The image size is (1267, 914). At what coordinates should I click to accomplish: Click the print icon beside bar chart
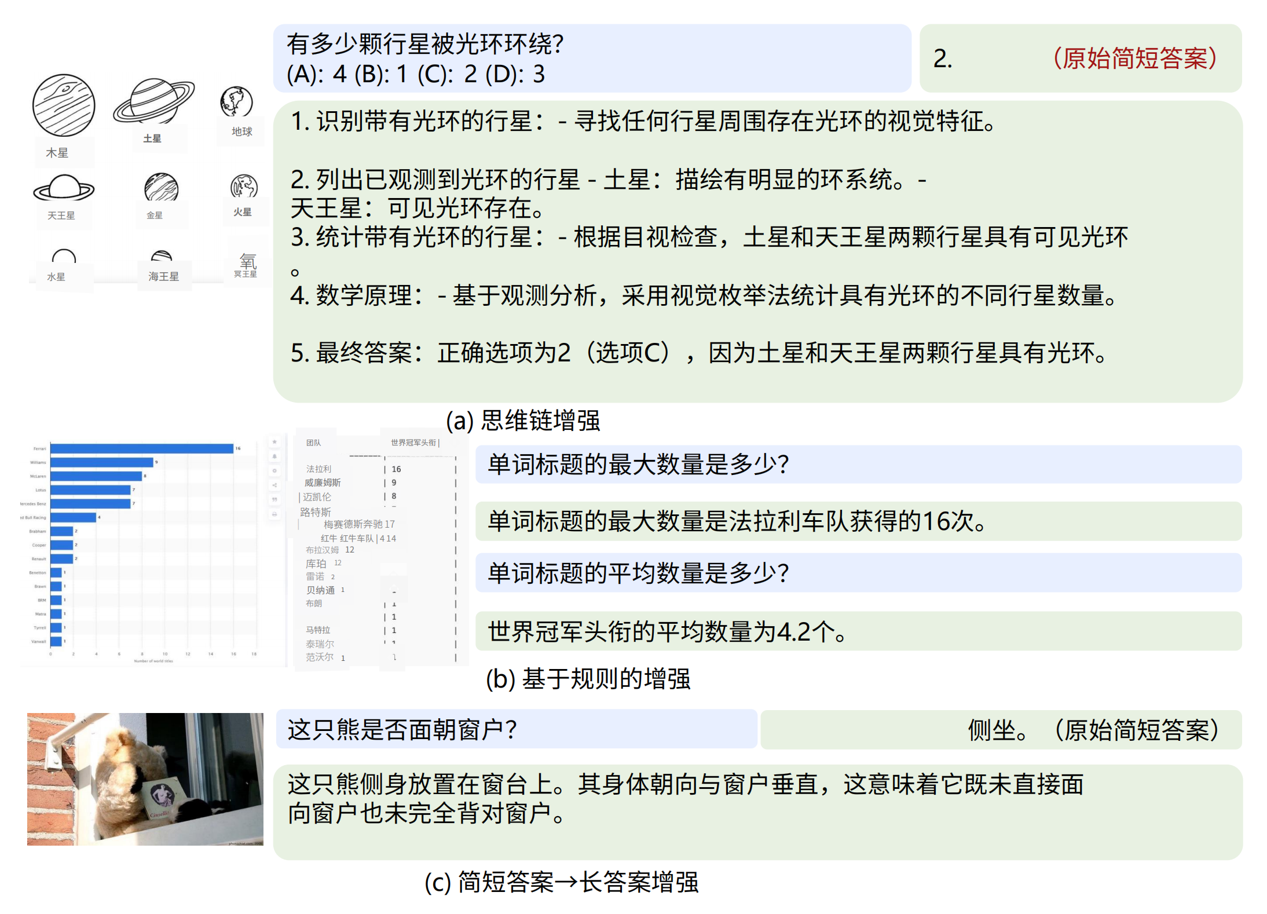(274, 514)
